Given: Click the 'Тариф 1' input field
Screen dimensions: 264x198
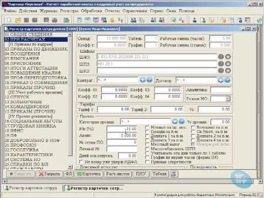Looking at the screenshot, I should click(x=113, y=109).
